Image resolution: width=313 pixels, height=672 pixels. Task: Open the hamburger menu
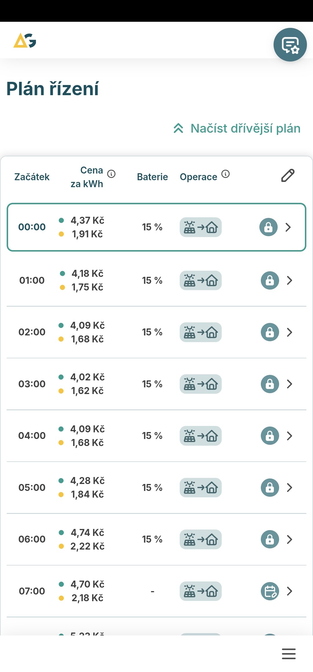[x=289, y=654]
